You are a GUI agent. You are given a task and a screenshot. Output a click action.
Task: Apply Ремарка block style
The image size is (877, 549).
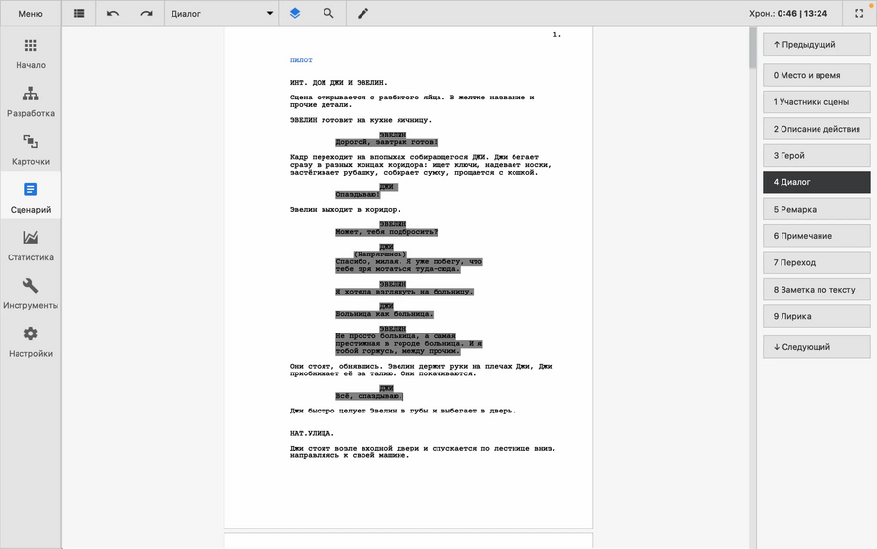(817, 210)
